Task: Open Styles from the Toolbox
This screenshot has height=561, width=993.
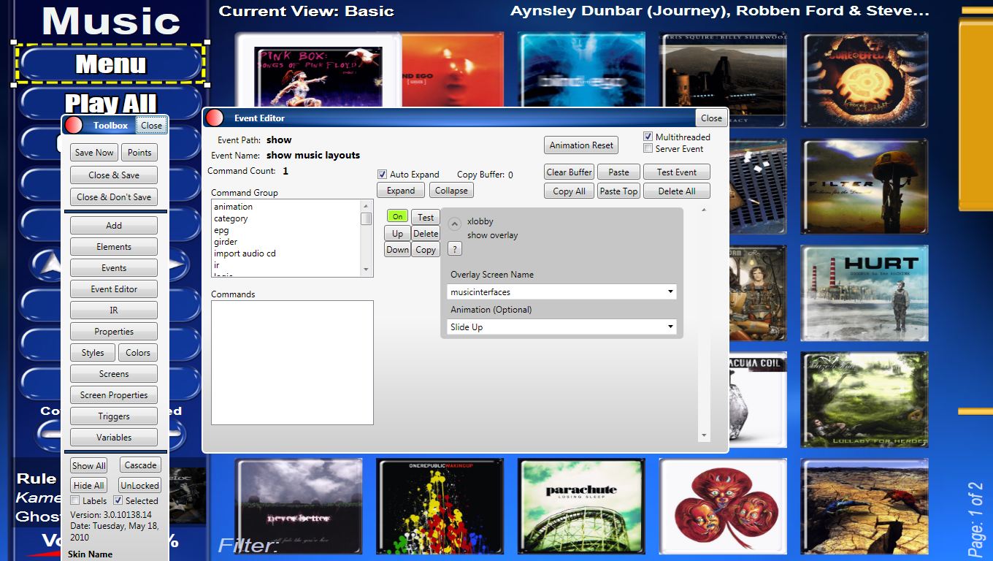Action: [93, 353]
